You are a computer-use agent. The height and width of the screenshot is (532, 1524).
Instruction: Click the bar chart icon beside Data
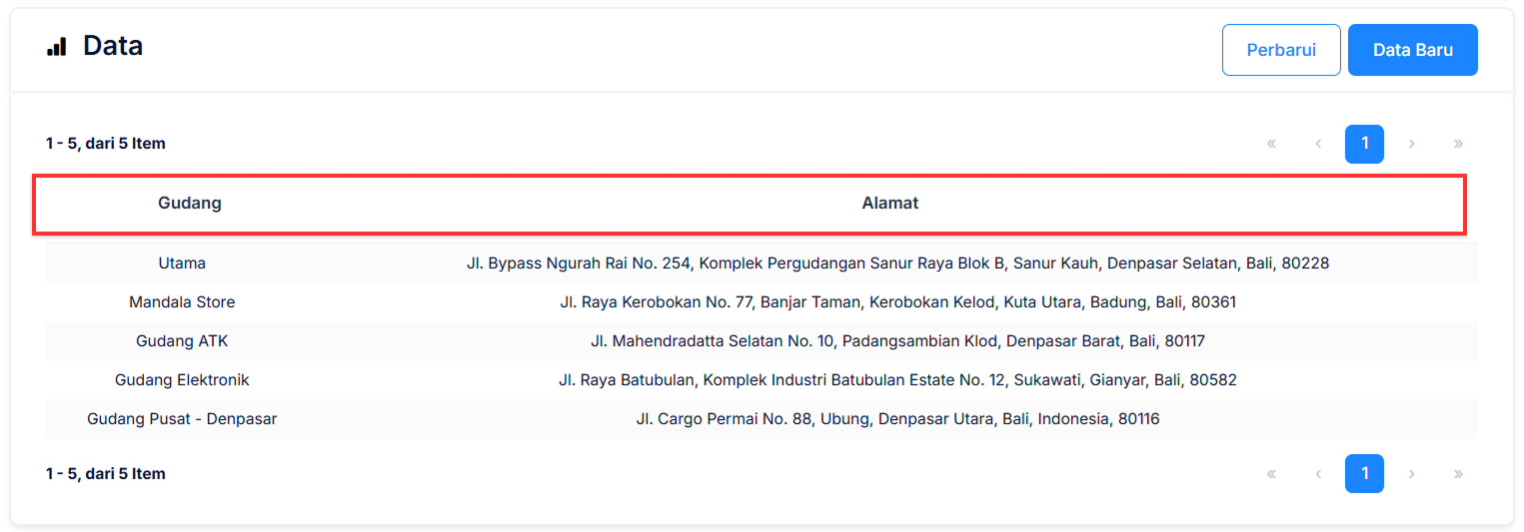click(x=57, y=47)
